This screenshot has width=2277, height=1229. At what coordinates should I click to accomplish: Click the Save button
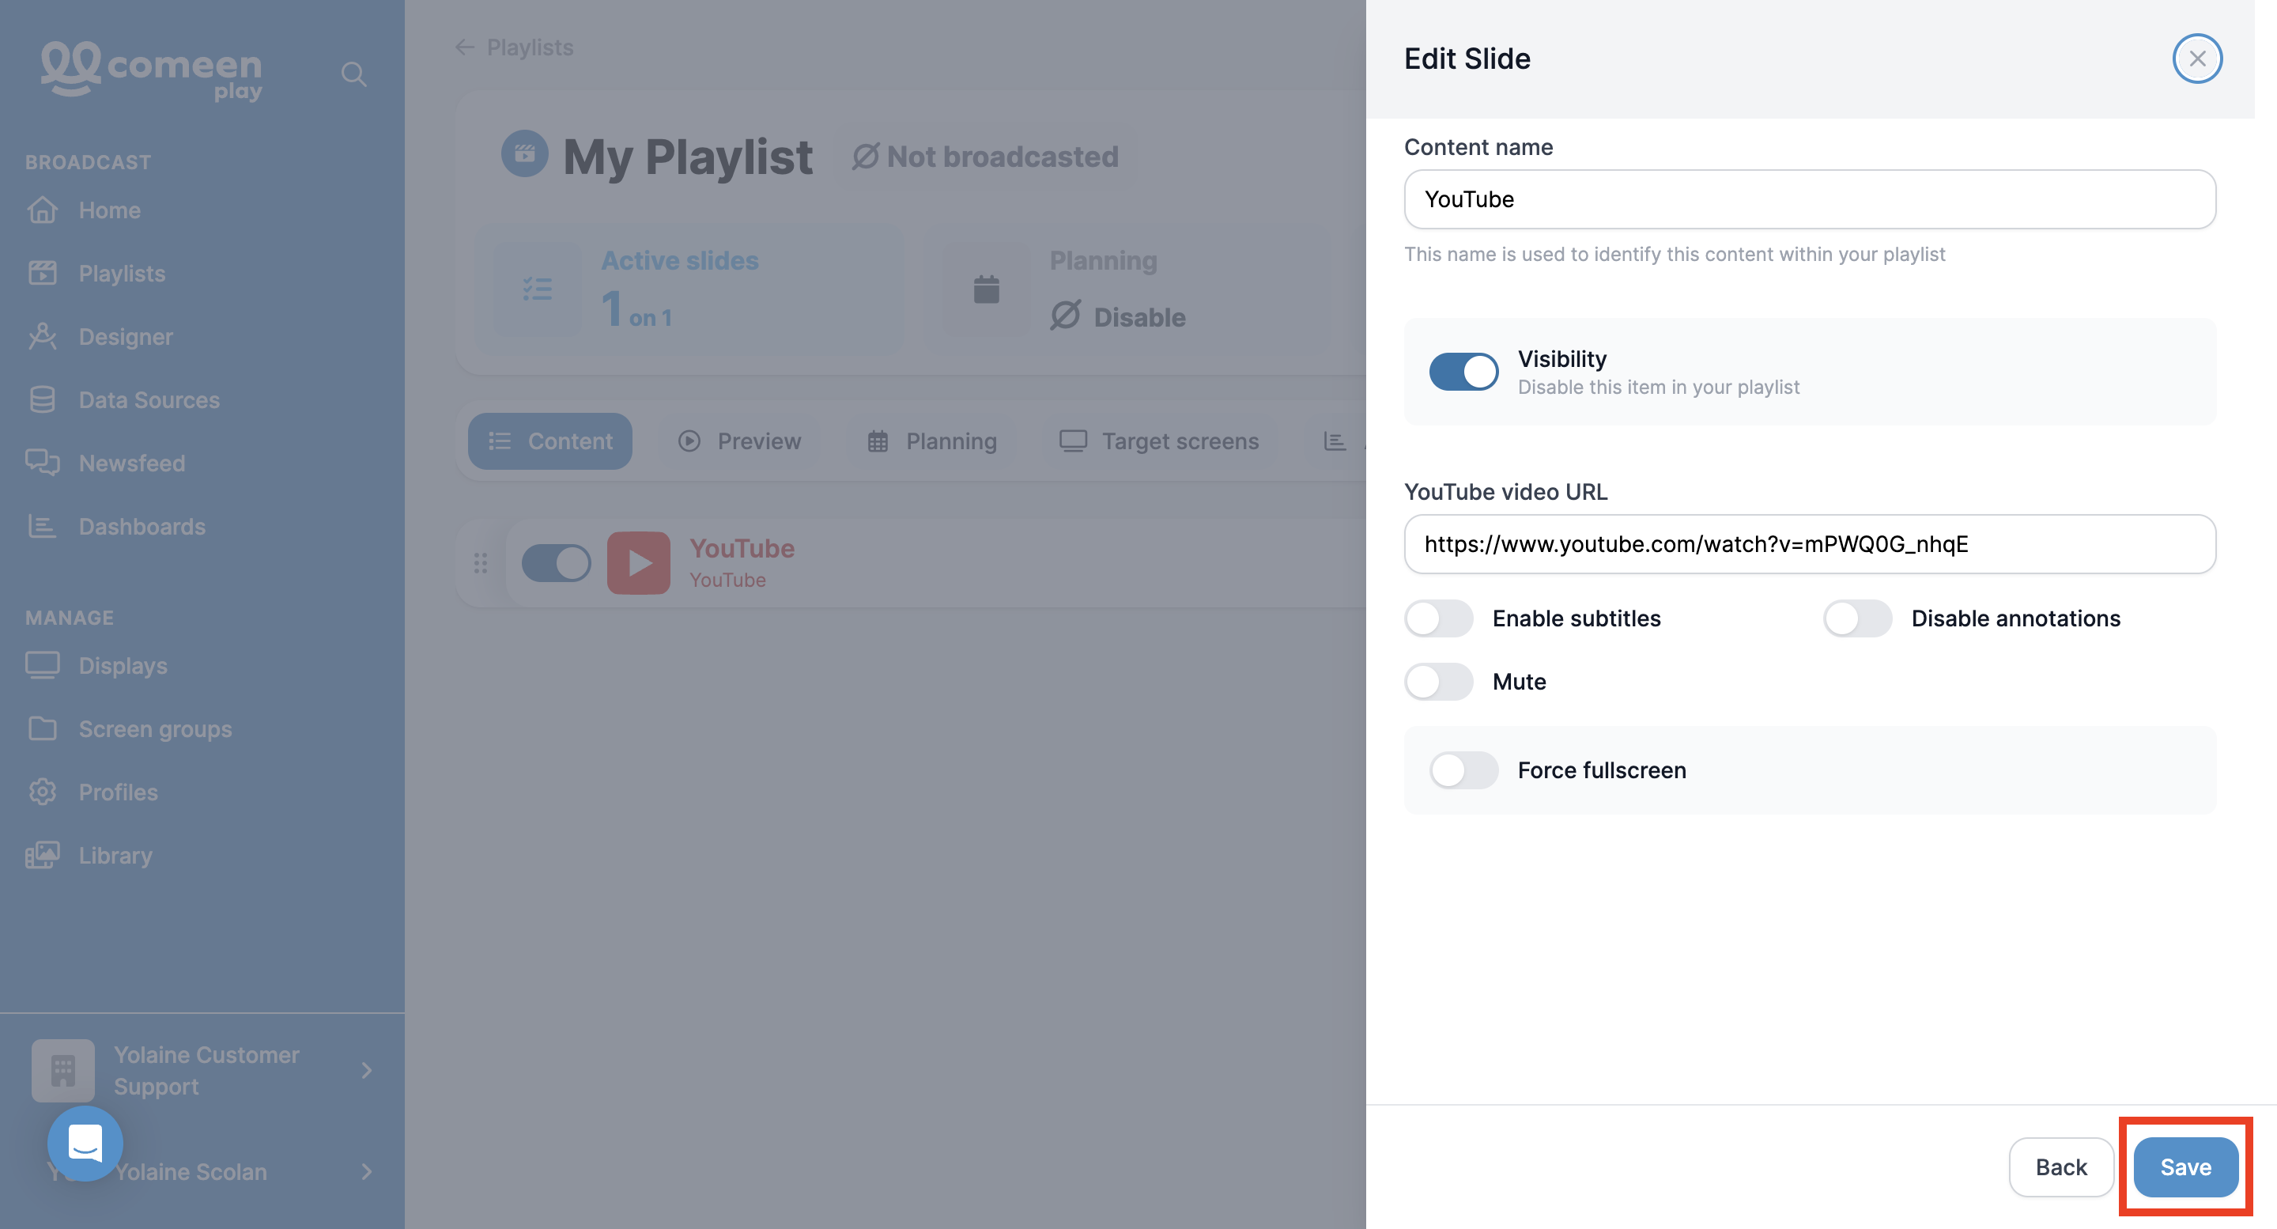2185,1167
